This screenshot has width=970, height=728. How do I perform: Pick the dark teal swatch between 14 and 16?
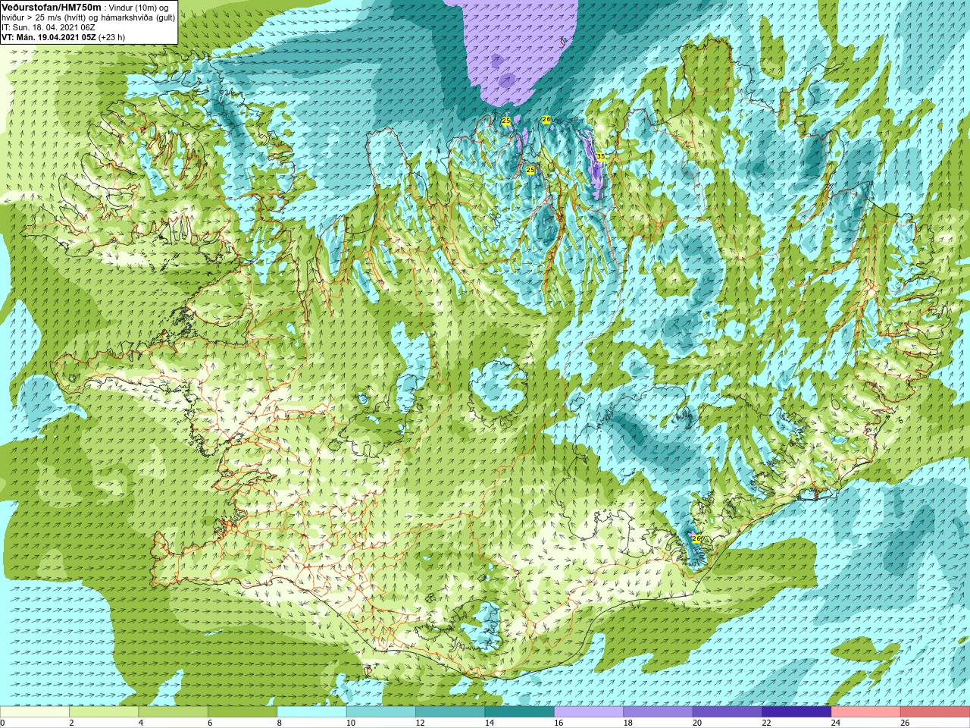[519, 711]
